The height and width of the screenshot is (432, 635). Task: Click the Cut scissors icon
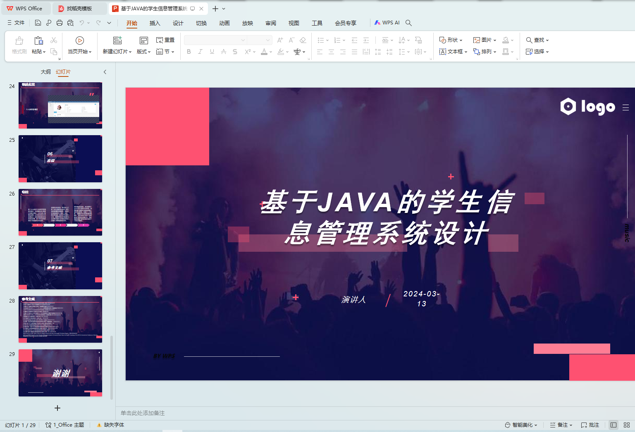point(54,40)
